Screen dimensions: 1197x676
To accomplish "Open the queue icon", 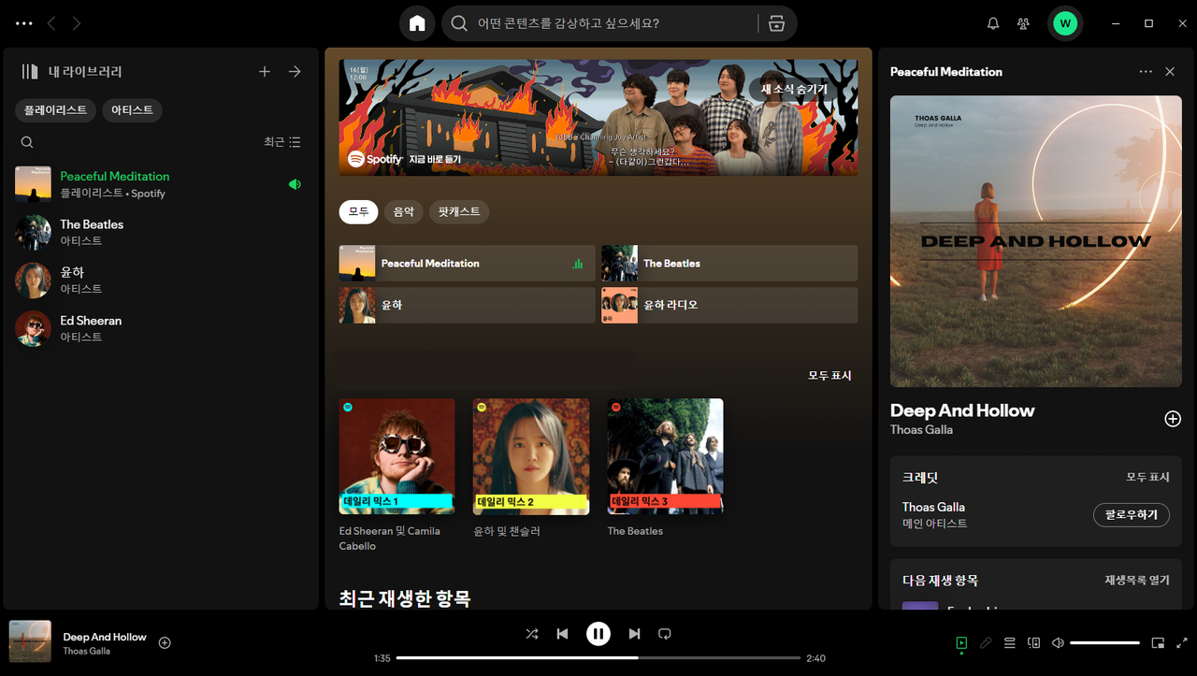I will tap(1010, 643).
